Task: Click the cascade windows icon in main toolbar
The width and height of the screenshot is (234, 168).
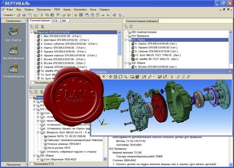Action: click(x=87, y=15)
